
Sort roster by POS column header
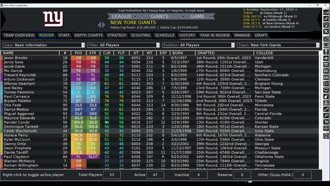click(x=78, y=53)
